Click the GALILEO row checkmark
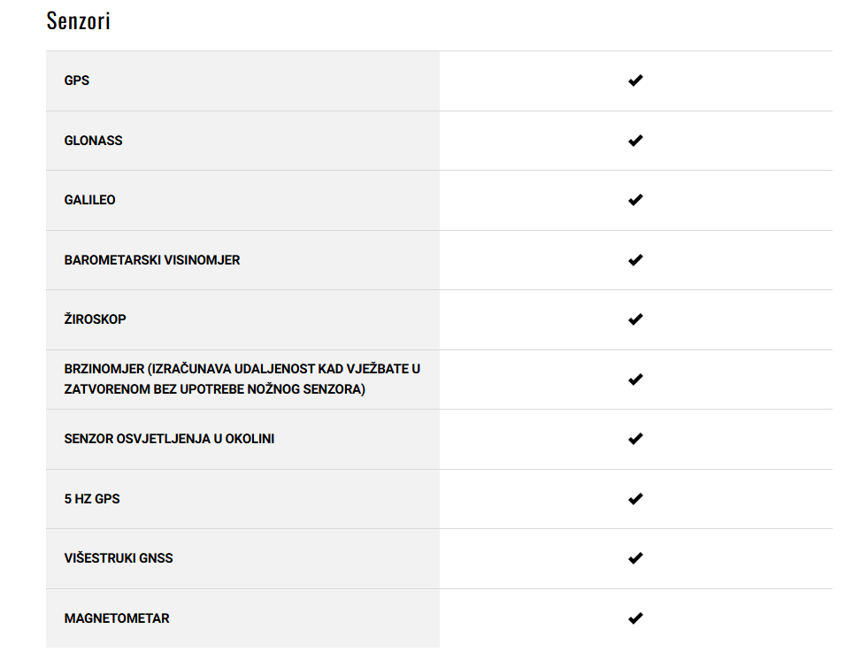Screen dimensions: 860x652 [x=635, y=200]
